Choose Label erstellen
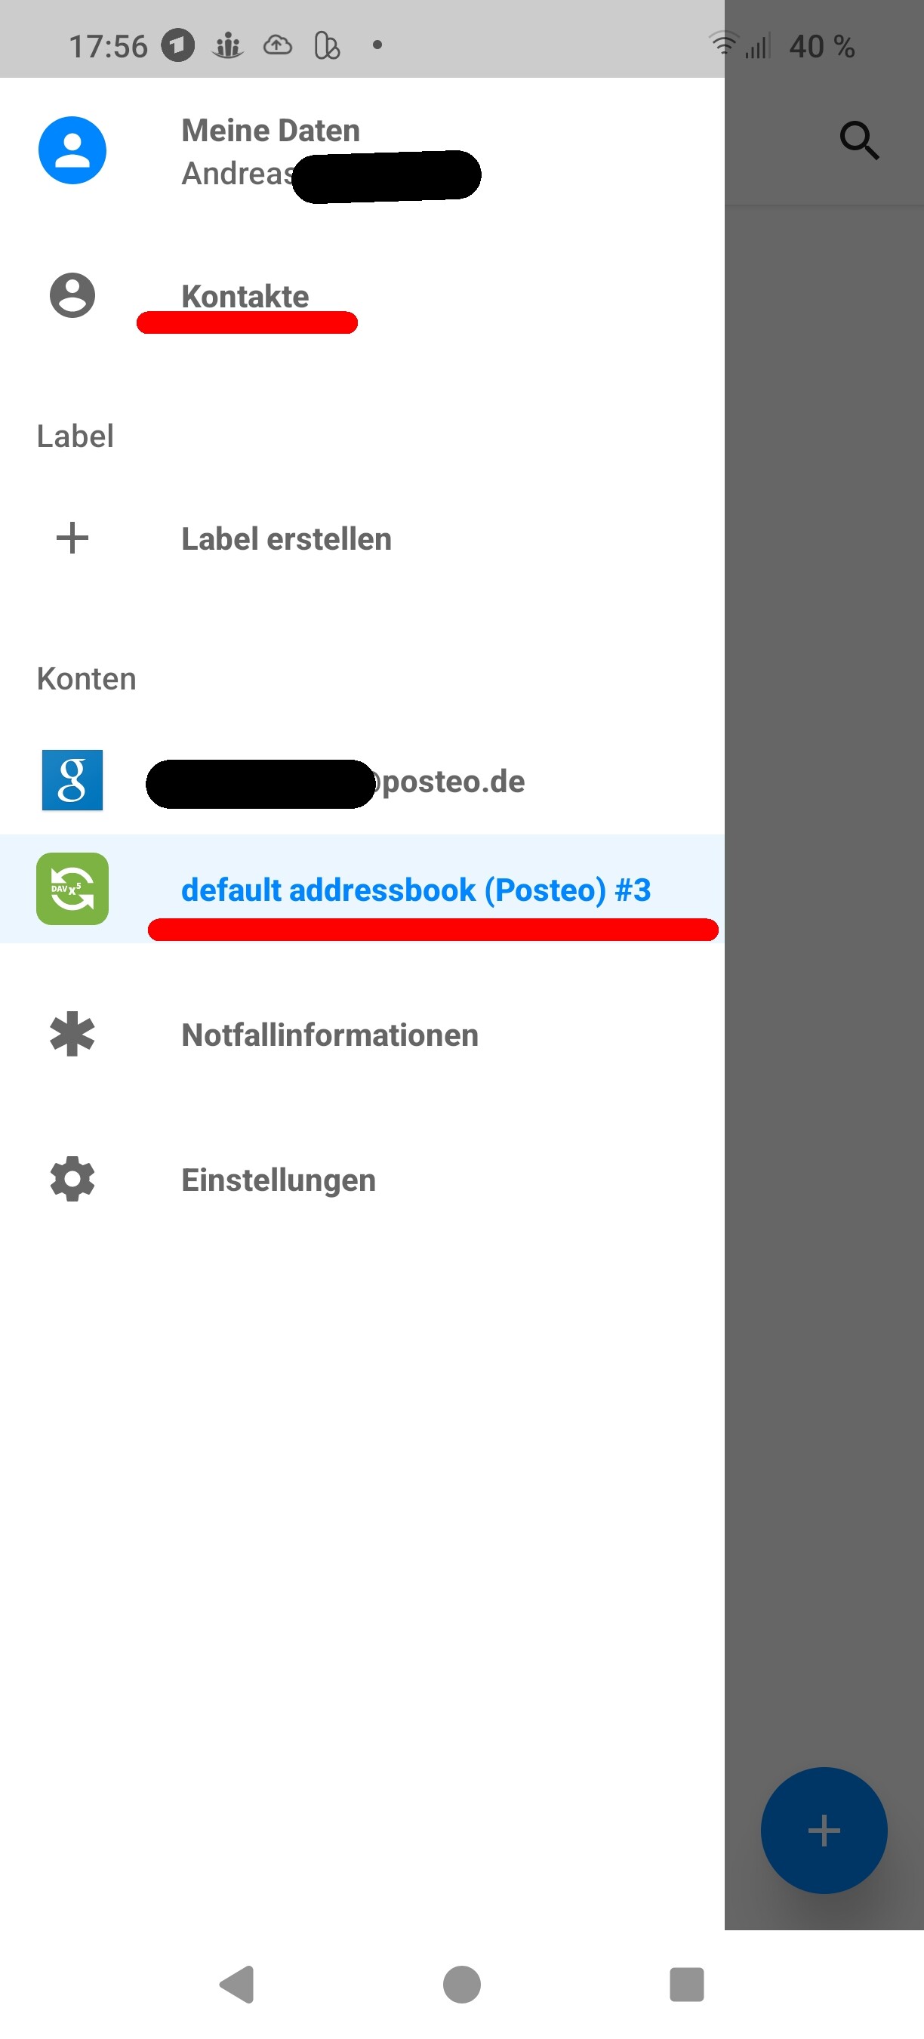 pos(362,538)
